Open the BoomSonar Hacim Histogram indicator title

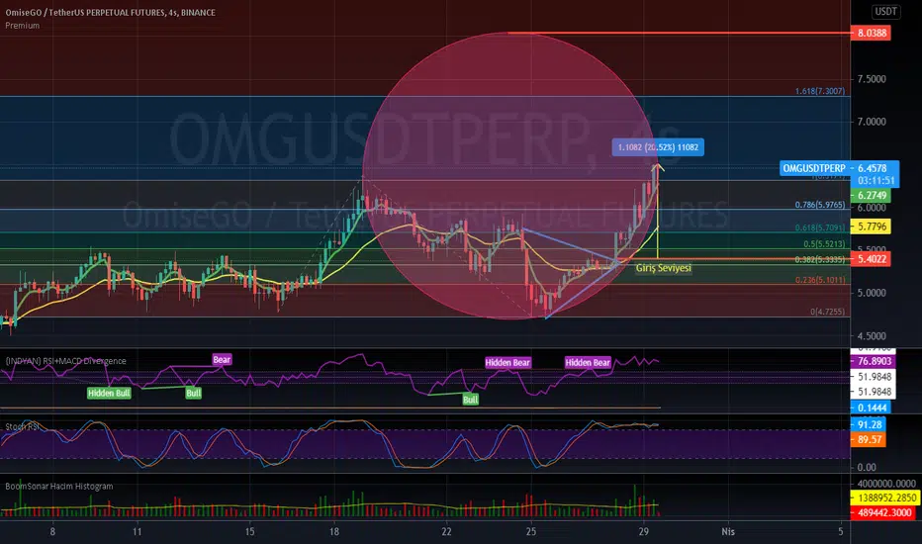(x=58, y=487)
